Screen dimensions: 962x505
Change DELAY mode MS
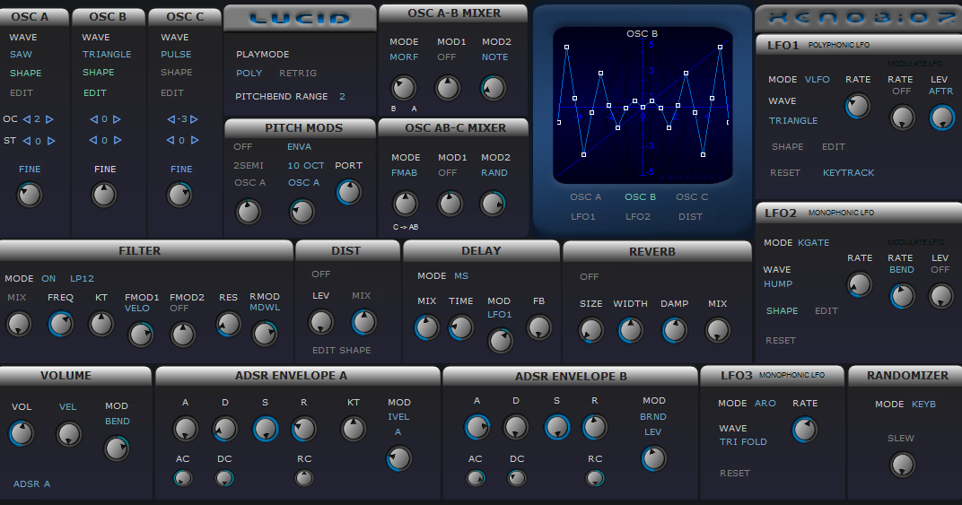click(461, 276)
